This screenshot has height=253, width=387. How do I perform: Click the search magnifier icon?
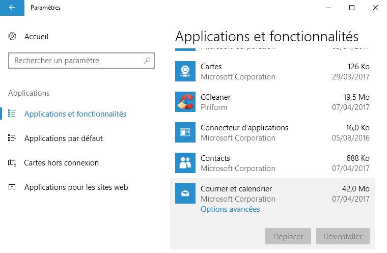click(147, 60)
